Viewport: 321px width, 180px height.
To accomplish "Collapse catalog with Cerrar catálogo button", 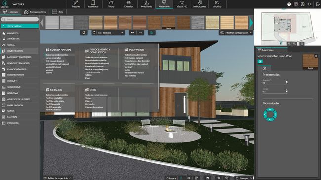I will 20,26.
